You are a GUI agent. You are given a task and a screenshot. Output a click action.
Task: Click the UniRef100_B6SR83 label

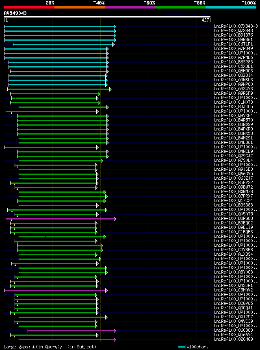(x=233, y=62)
